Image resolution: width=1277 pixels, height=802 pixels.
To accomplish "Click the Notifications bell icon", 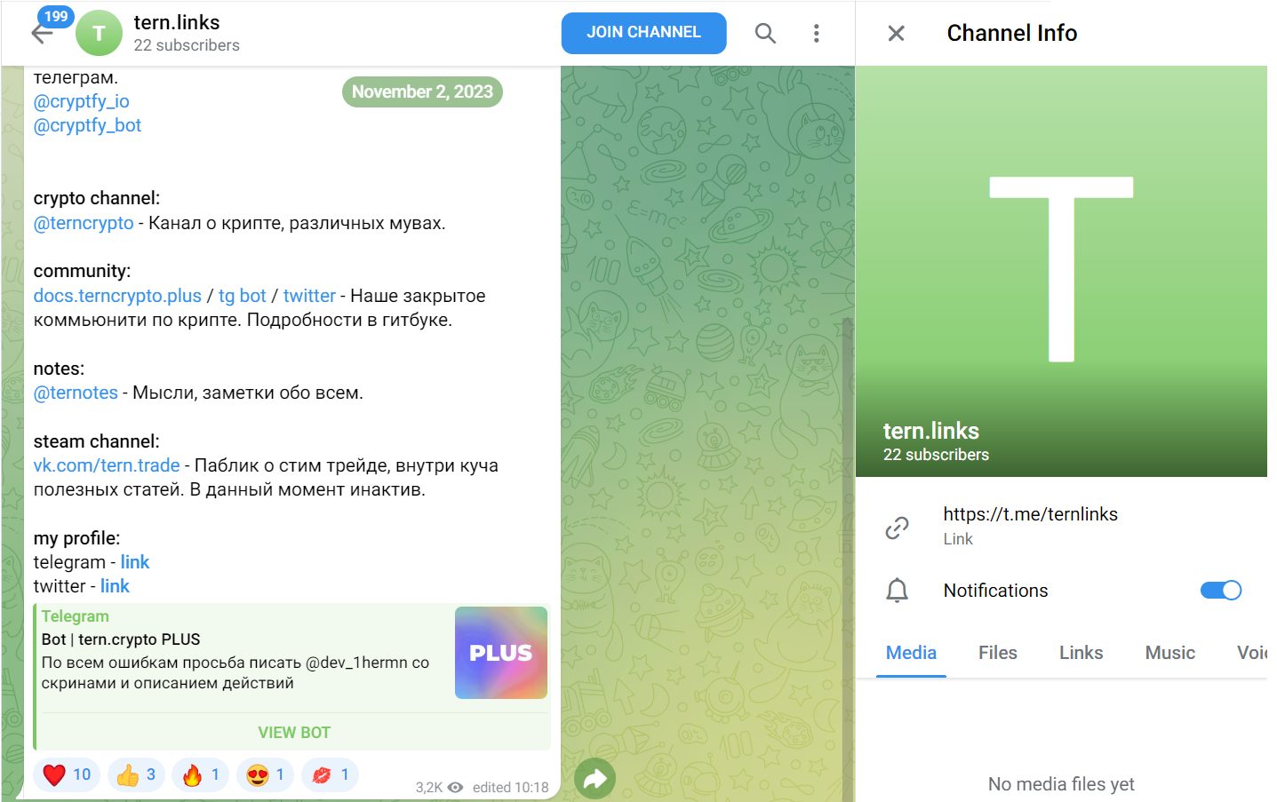I will click(898, 591).
